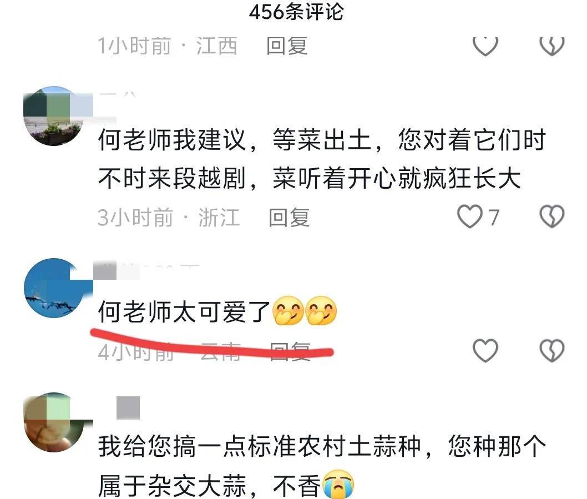This screenshot has height=499, width=587.
Task: Select the garlic seed comment text
Action: (322, 465)
